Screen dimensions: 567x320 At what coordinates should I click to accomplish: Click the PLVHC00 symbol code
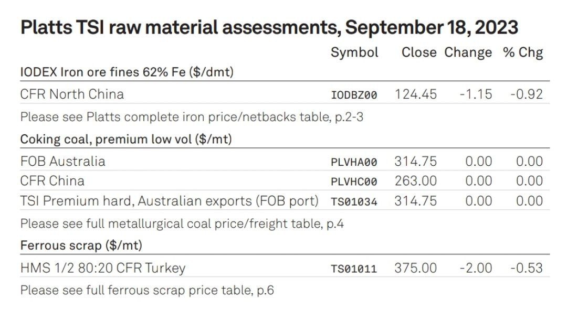[354, 182]
